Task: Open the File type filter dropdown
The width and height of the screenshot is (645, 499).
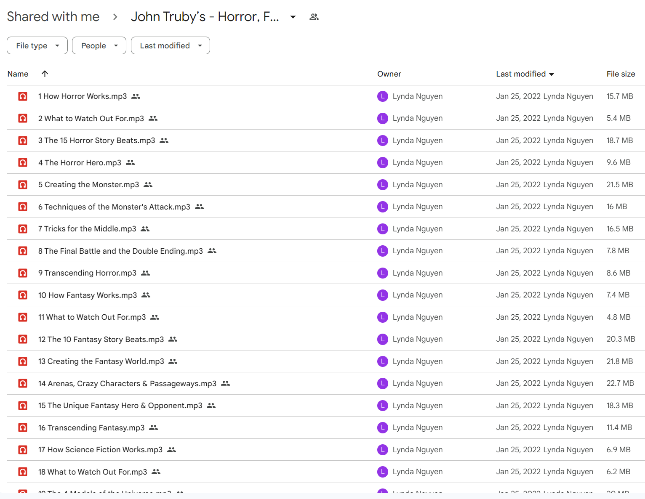Action: 37,45
